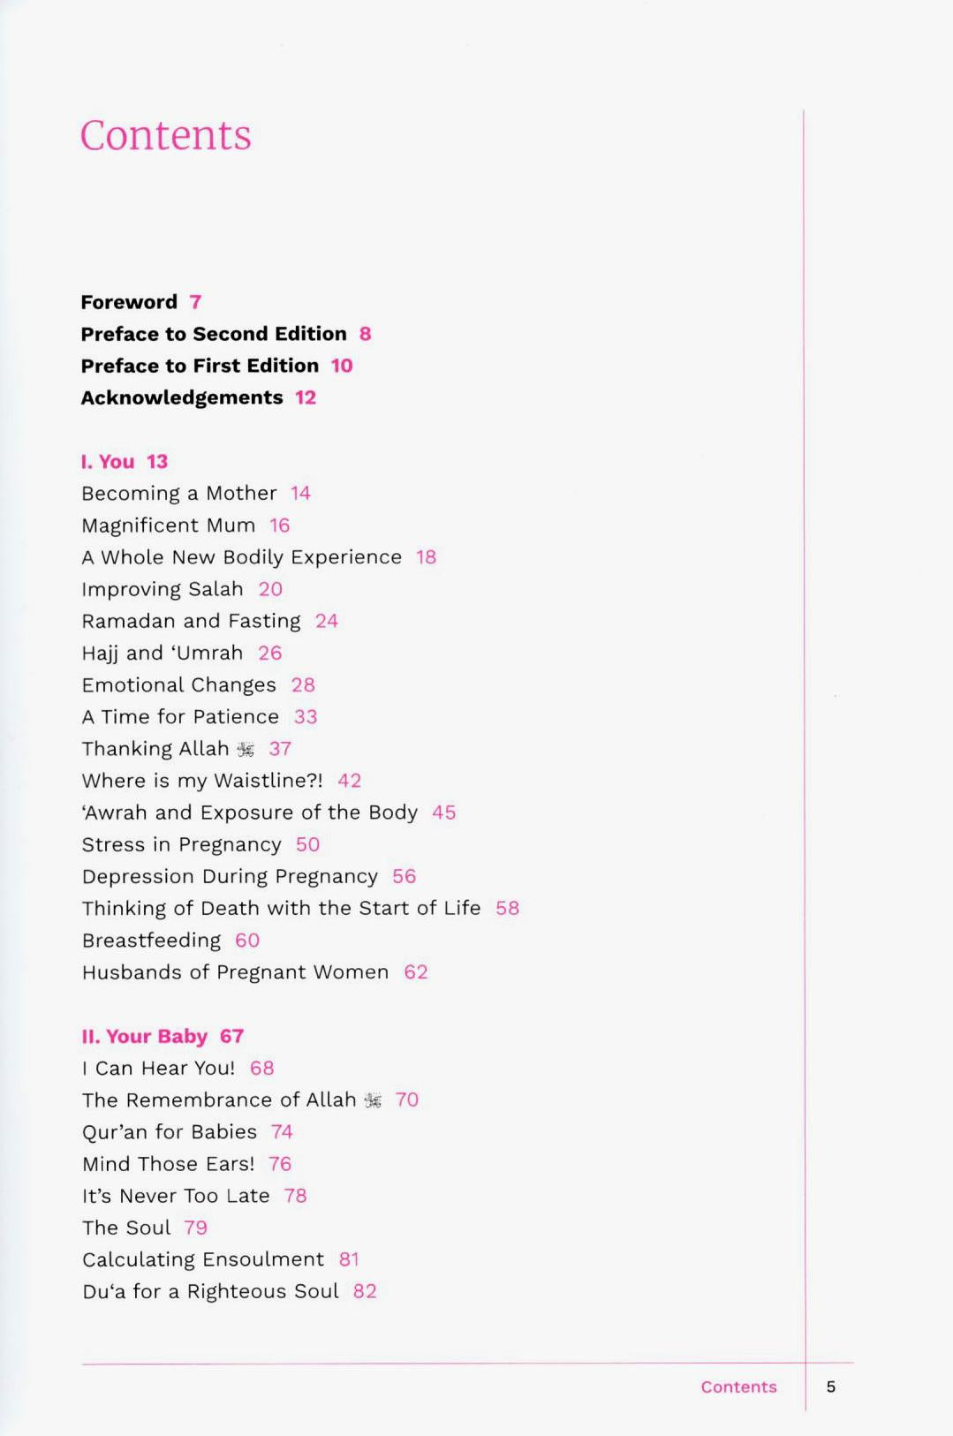The width and height of the screenshot is (953, 1436).
Task: Go to Husbands of Pregnant Women
Action: (x=235, y=972)
